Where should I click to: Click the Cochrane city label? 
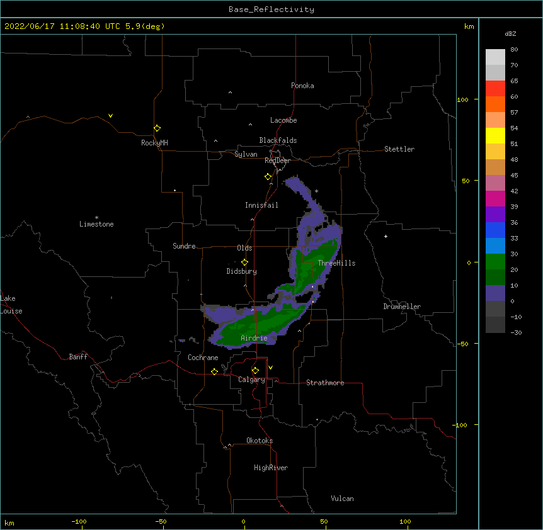click(x=203, y=358)
